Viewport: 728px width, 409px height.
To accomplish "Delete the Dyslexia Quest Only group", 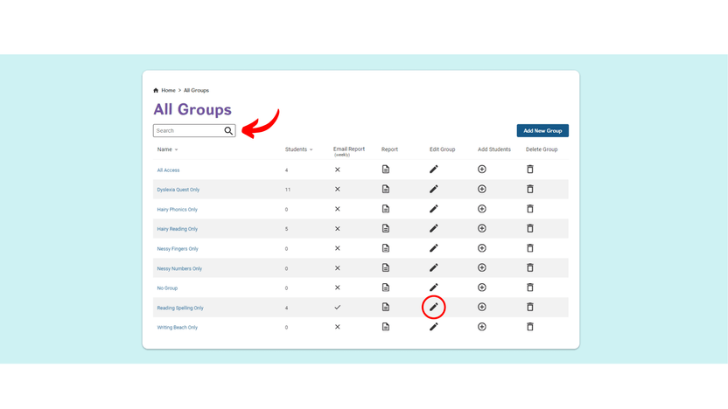I will [530, 189].
